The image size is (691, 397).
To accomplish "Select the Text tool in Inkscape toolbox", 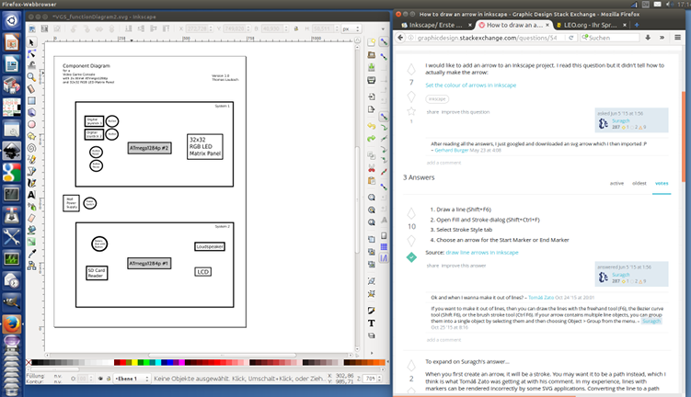I will coord(31,195).
